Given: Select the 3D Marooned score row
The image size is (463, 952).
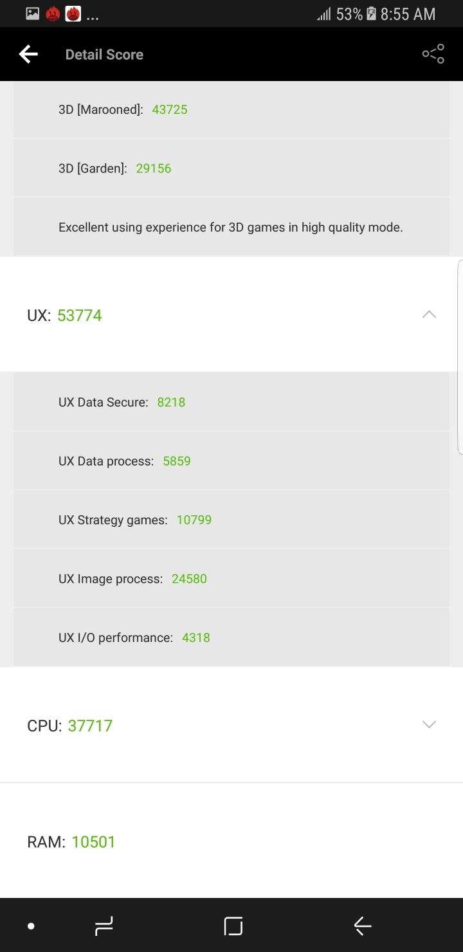Looking at the screenshot, I should [232, 109].
